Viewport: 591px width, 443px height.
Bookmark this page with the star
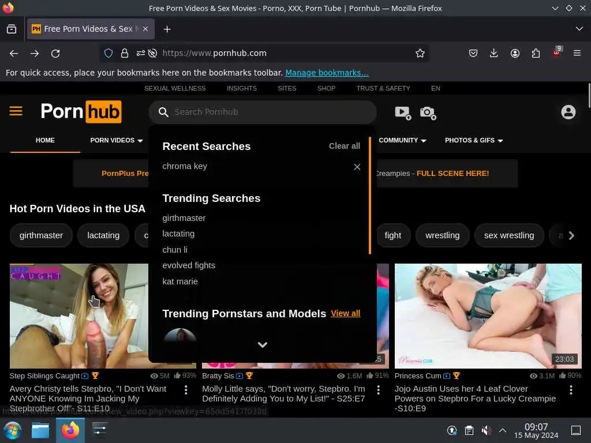(420, 53)
